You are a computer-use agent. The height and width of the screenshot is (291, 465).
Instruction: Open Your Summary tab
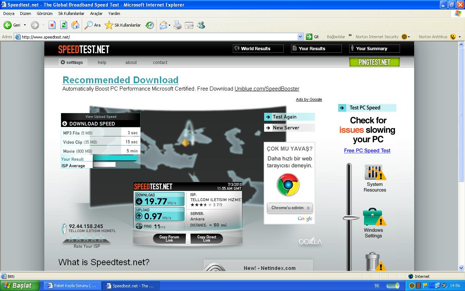374,48
